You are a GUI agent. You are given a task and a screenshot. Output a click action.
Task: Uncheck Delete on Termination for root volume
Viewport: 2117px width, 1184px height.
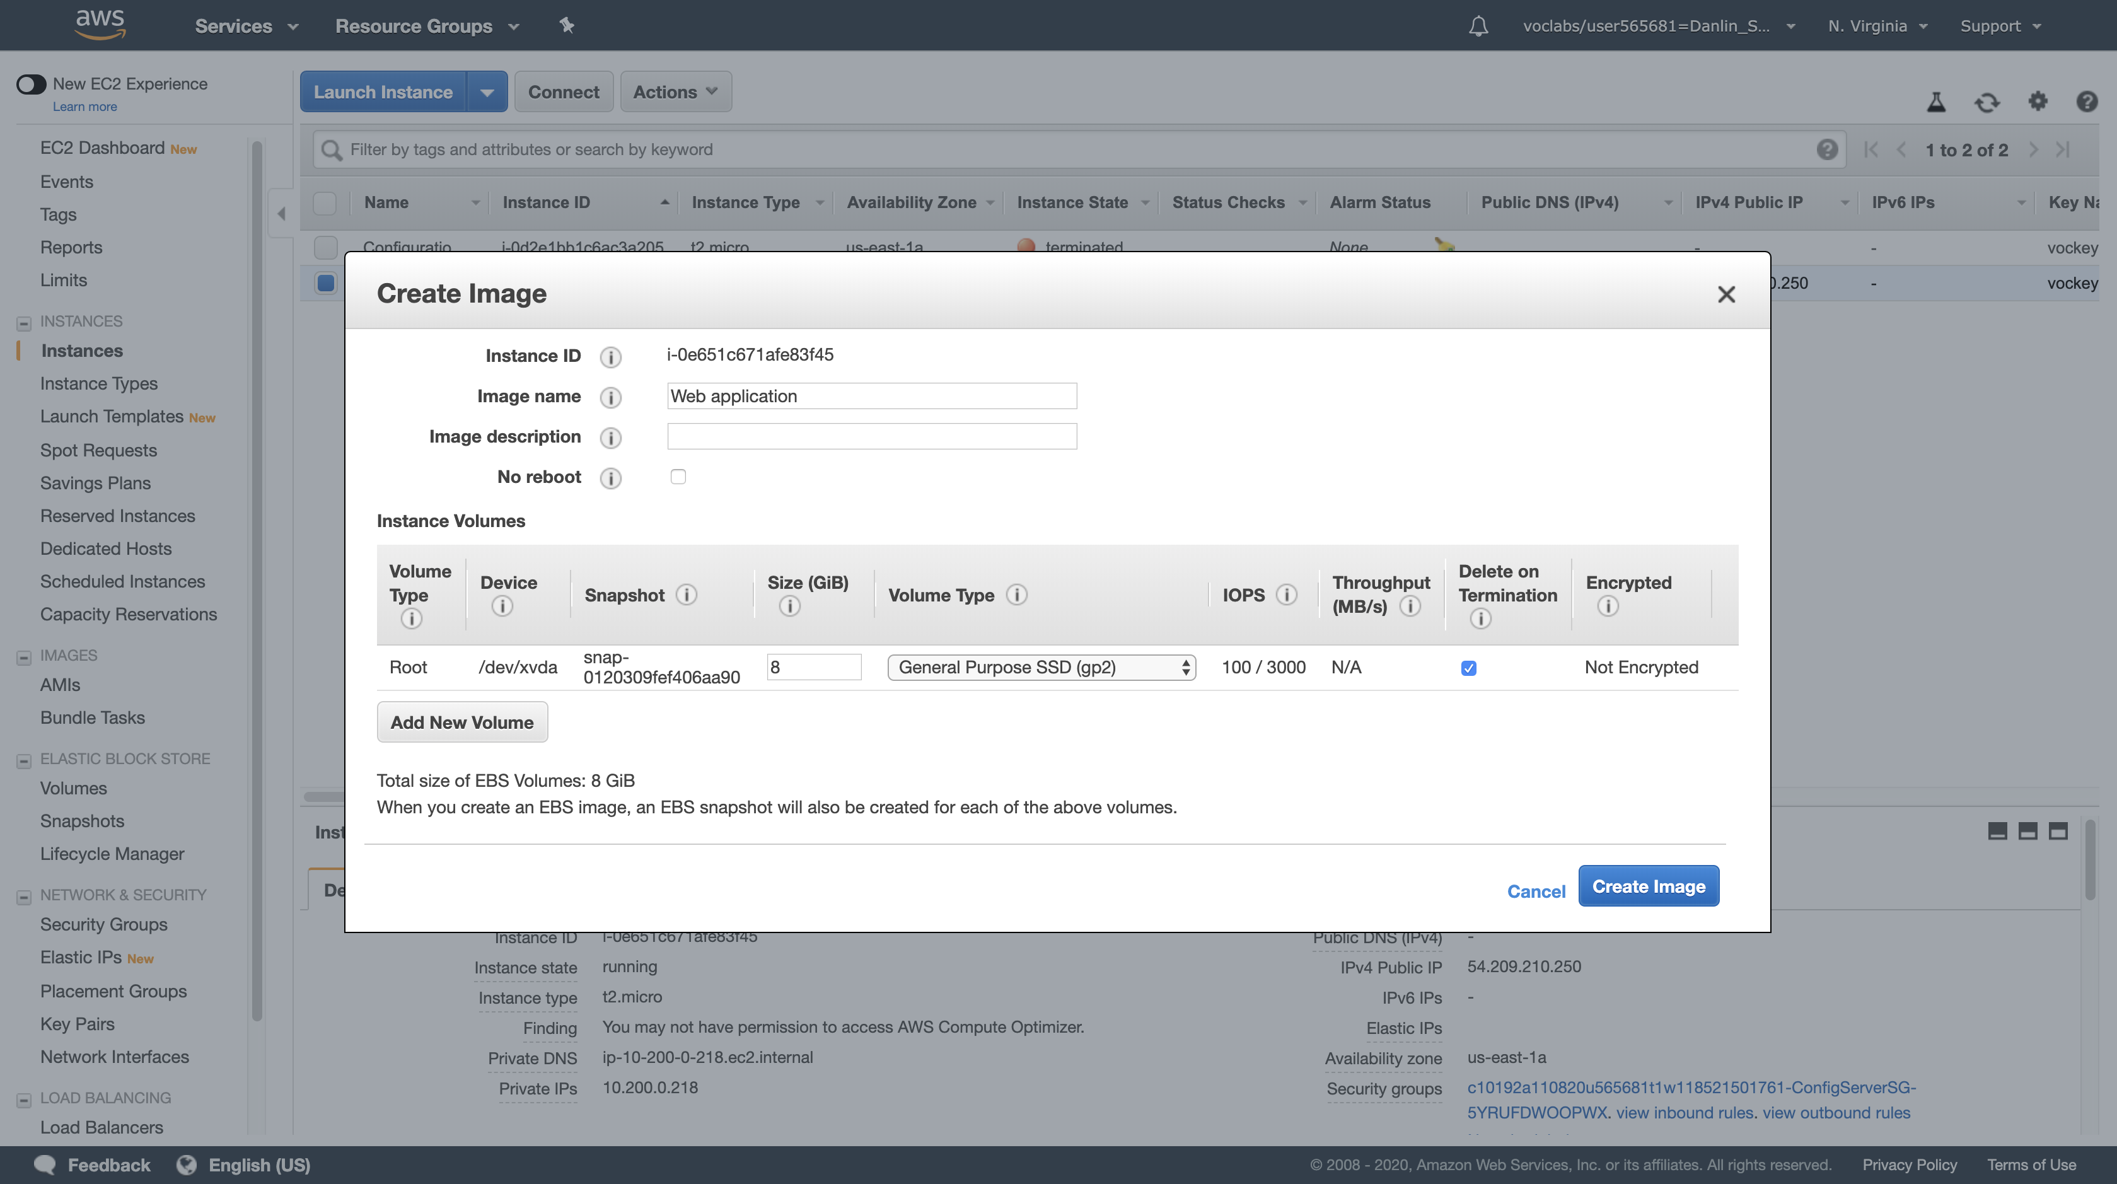pos(1468,668)
